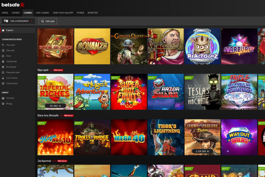Open Klassiska spel category in sidebar
The image size is (265, 177).
(13, 72)
